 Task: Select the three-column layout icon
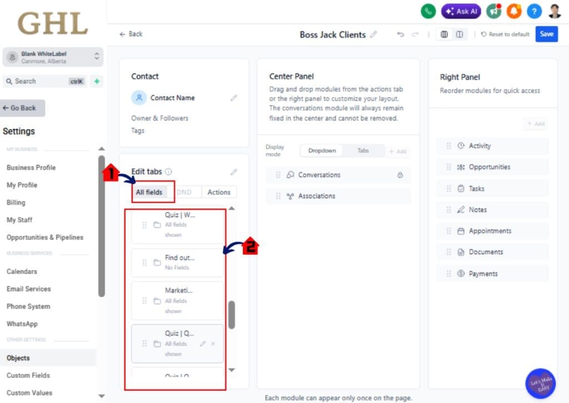pyautogui.click(x=444, y=34)
